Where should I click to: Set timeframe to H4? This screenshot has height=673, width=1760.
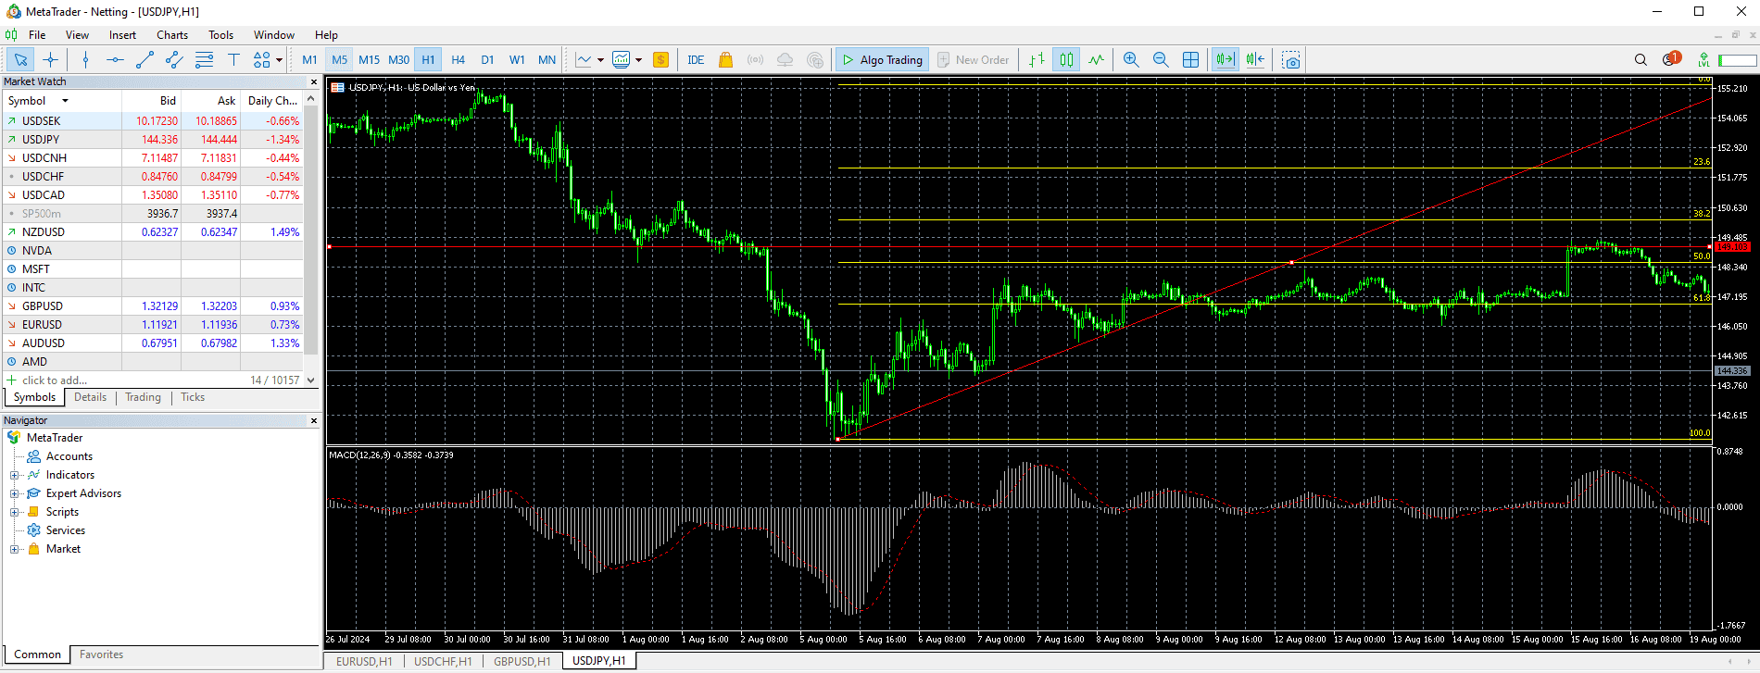click(458, 60)
